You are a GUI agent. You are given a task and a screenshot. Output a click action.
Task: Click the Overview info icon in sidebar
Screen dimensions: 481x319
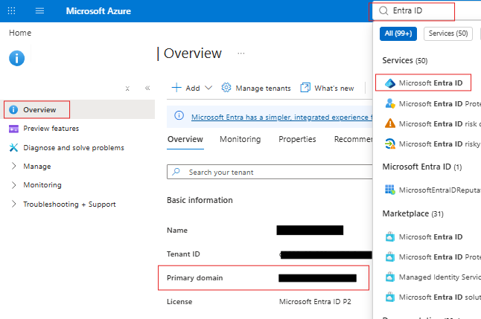pos(13,110)
